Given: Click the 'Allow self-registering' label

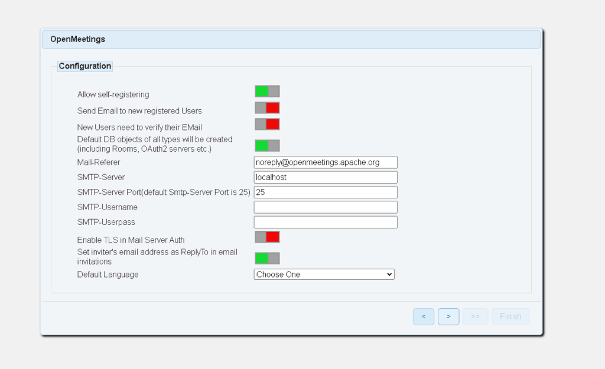Looking at the screenshot, I should pos(113,94).
